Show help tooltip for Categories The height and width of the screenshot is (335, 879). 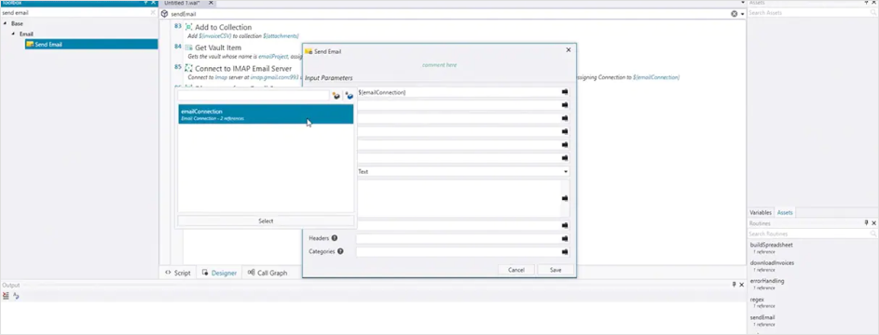click(x=340, y=251)
